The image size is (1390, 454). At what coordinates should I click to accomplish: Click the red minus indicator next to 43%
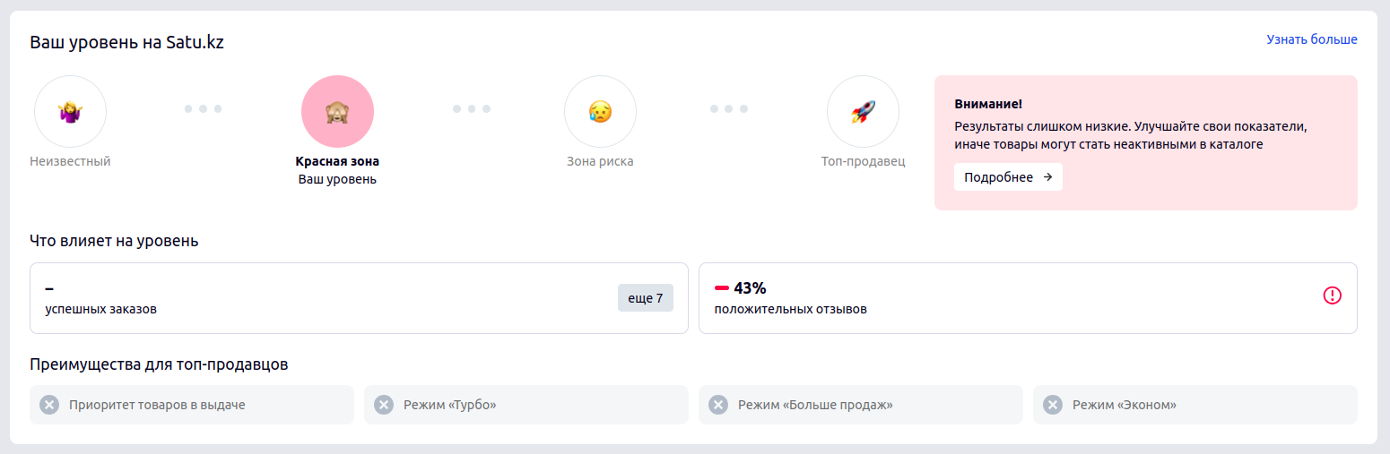coord(722,288)
